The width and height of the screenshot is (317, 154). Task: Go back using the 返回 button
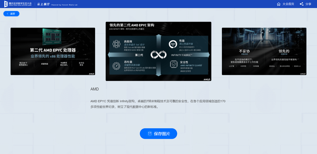[x=11, y=14]
